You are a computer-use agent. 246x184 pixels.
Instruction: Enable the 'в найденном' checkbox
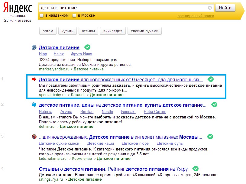coord(42,15)
